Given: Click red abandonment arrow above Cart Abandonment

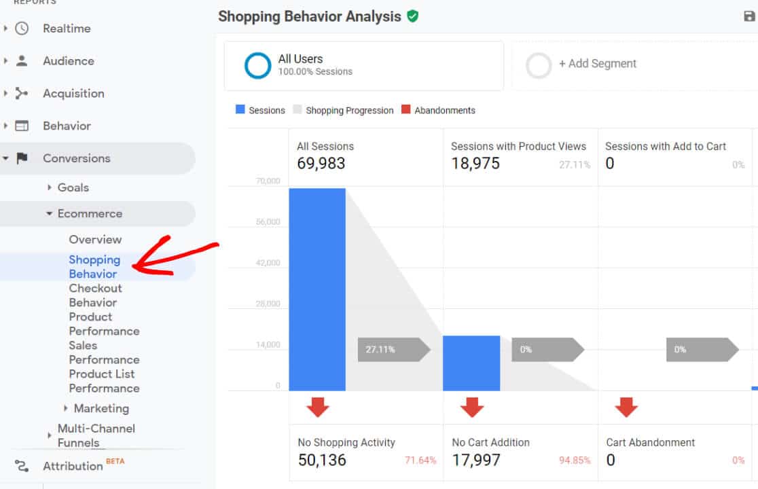Looking at the screenshot, I should pyautogui.click(x=626, y=407).
